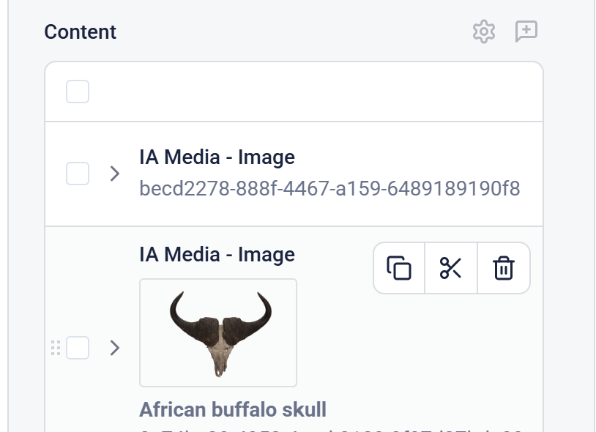Click the cut-off identifier below the skull title
Image resolution: width=596 pixels, height=432 pixels.
329,428
